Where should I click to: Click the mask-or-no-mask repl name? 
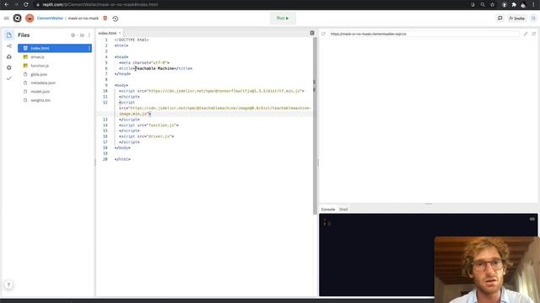(x=83, y=19)
